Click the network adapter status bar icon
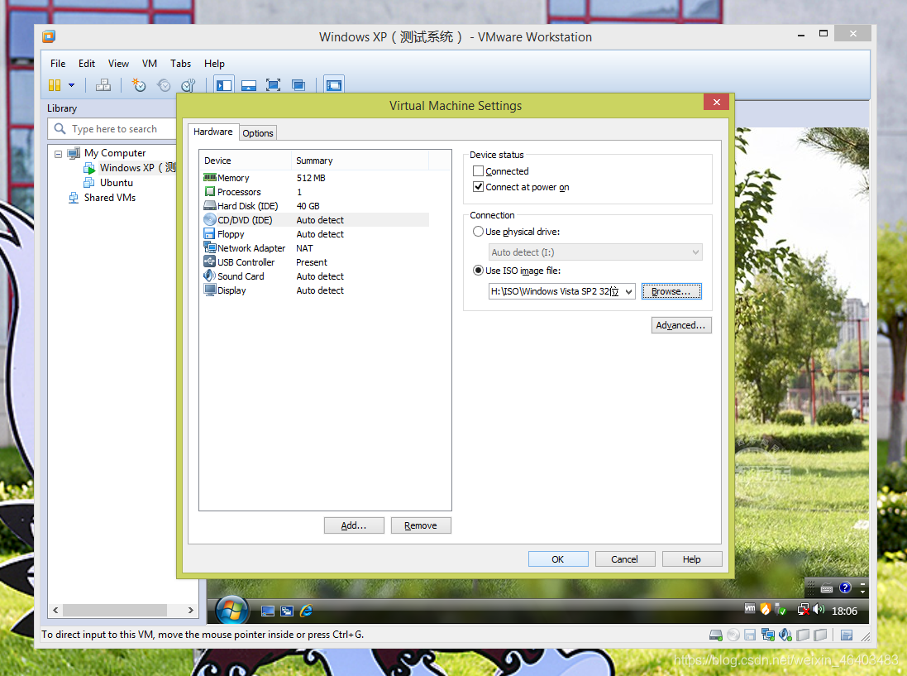907x676 pixels. click(767, 635)
